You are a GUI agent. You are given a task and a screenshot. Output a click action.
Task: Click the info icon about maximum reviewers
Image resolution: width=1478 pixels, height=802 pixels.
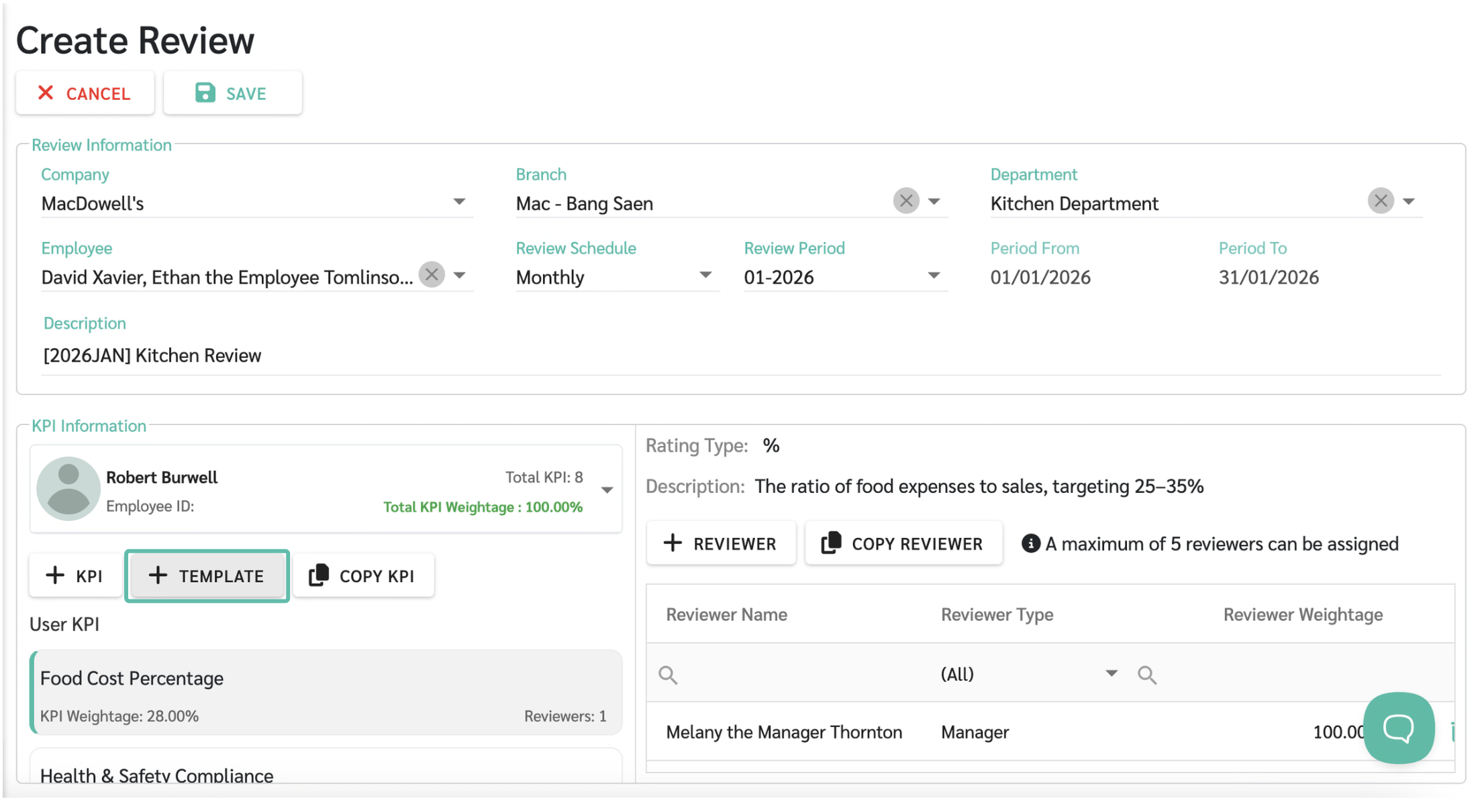coord(1030,544)
